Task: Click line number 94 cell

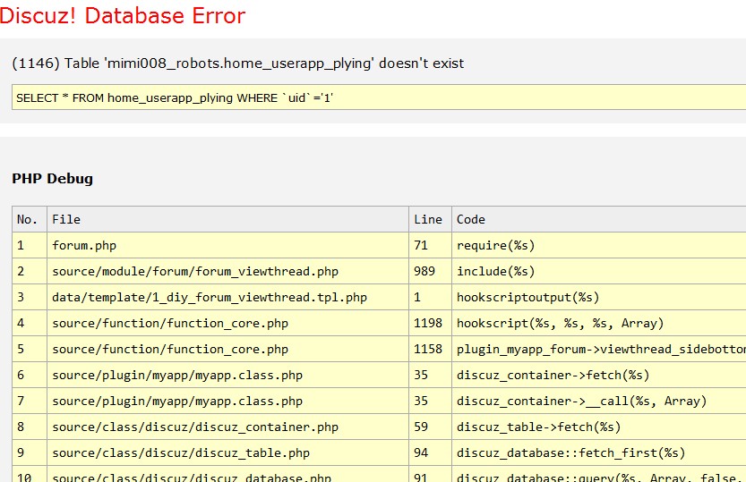Action: click(x=430, y=452)
